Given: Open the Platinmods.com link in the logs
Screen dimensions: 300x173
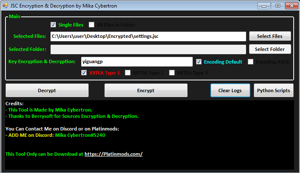Looking at the screenshot, I should [114, 154].
